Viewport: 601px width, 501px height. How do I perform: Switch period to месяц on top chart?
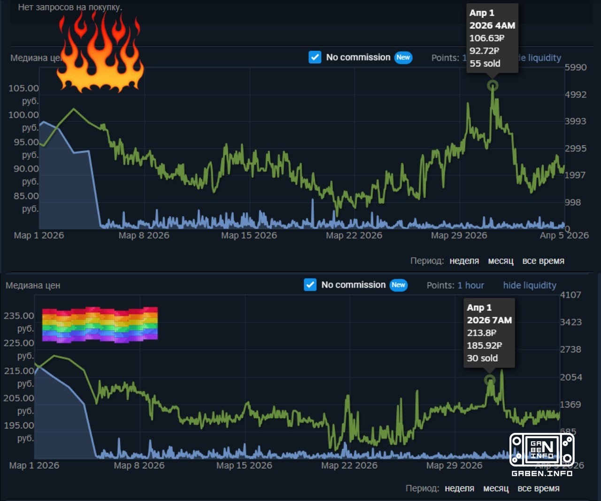click(x=501, y=261)
